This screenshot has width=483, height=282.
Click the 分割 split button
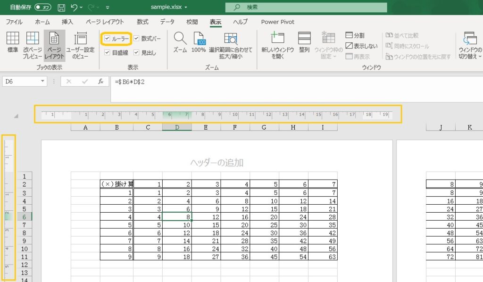coord(355,35)
